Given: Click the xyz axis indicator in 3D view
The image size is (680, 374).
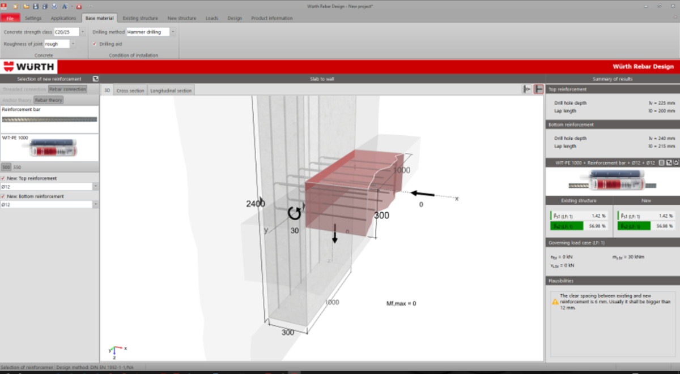Looking at the screenshot, I should [117, 351].
